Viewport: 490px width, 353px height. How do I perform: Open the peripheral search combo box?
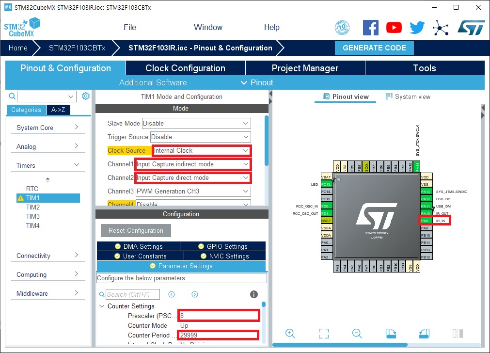(x=47, y=96)
